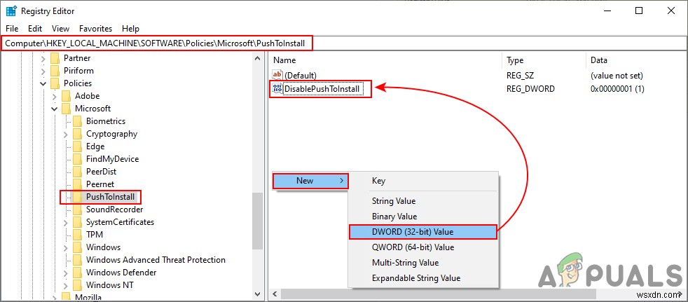
Task: Open the Edit menu
Action: click(x=34, y=29)
